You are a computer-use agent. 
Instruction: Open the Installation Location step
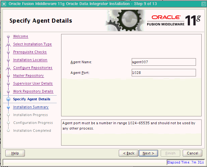[x=30, y=60]
